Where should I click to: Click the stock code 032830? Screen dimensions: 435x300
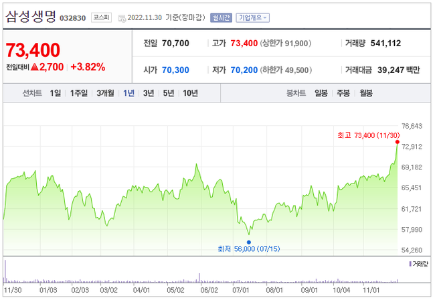[x=73, y=18]
